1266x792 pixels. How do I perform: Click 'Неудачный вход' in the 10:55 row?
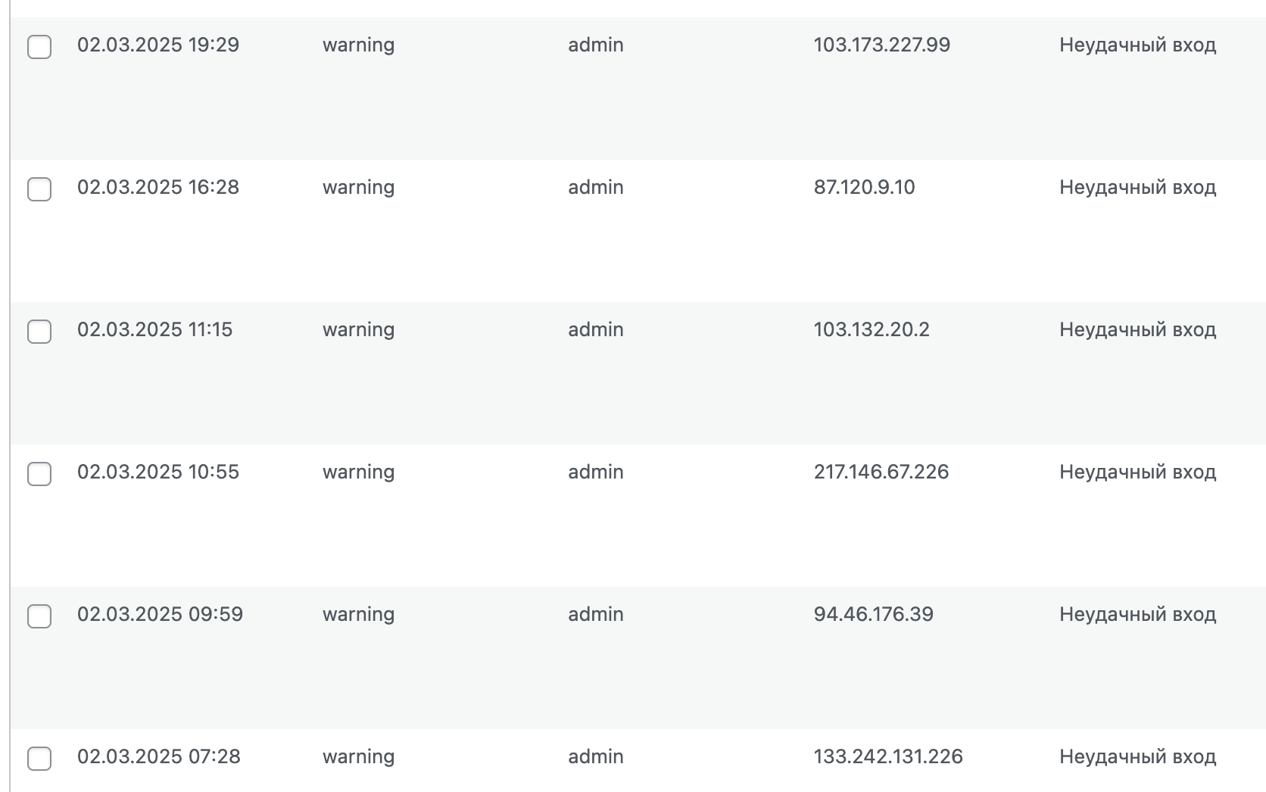click(1137, 472)
